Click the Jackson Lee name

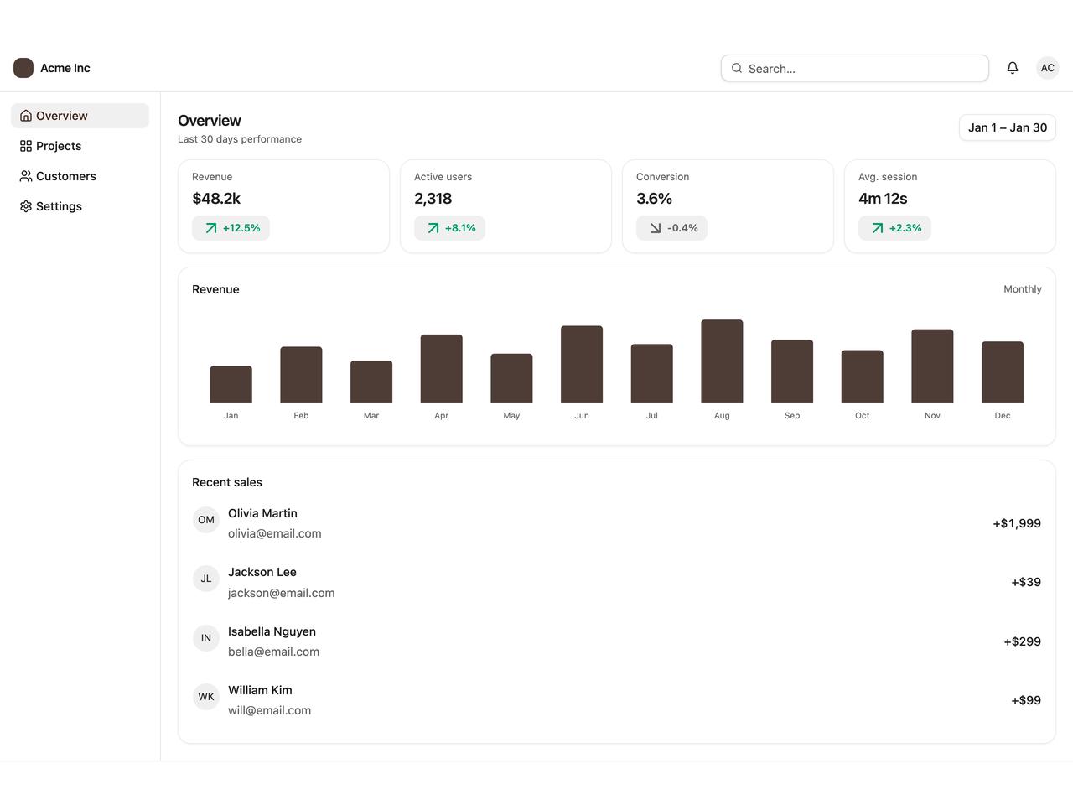[x=262, y=572]
